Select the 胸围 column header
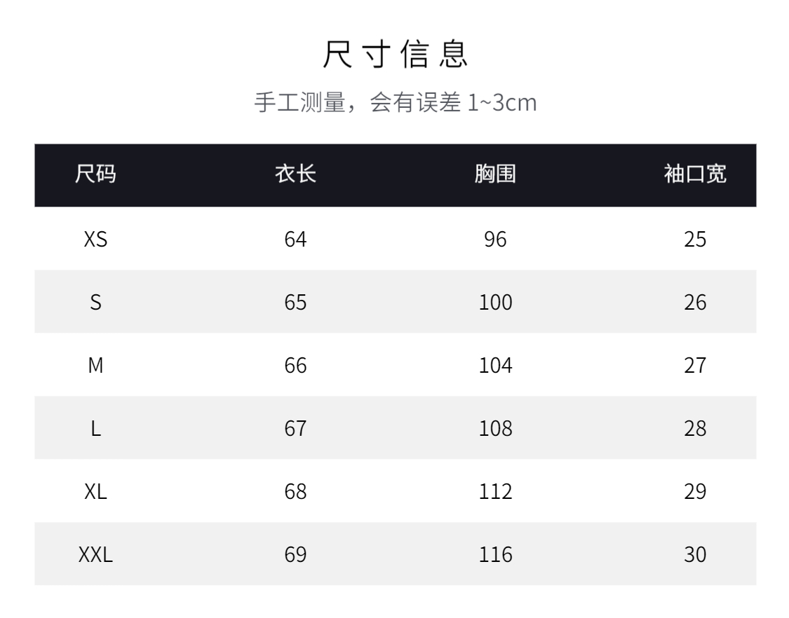Screen dimensions: 789x618 (495, 175)
